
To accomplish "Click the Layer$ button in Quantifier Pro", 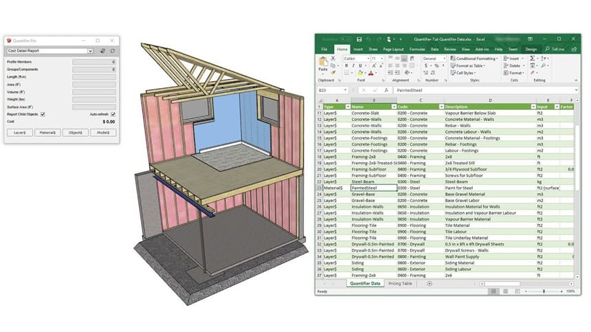I will click(20, 133).
